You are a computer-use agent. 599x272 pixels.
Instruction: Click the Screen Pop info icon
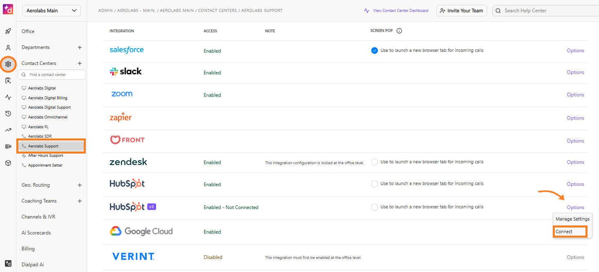point(399,31)
